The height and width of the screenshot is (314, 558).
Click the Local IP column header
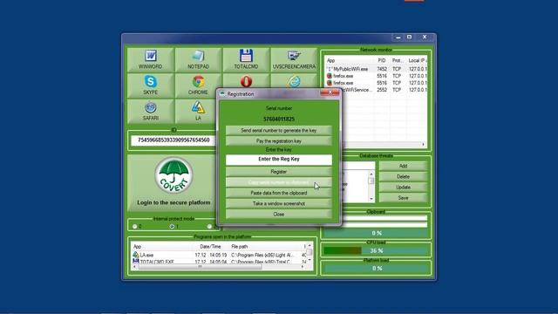coord(417,60)
